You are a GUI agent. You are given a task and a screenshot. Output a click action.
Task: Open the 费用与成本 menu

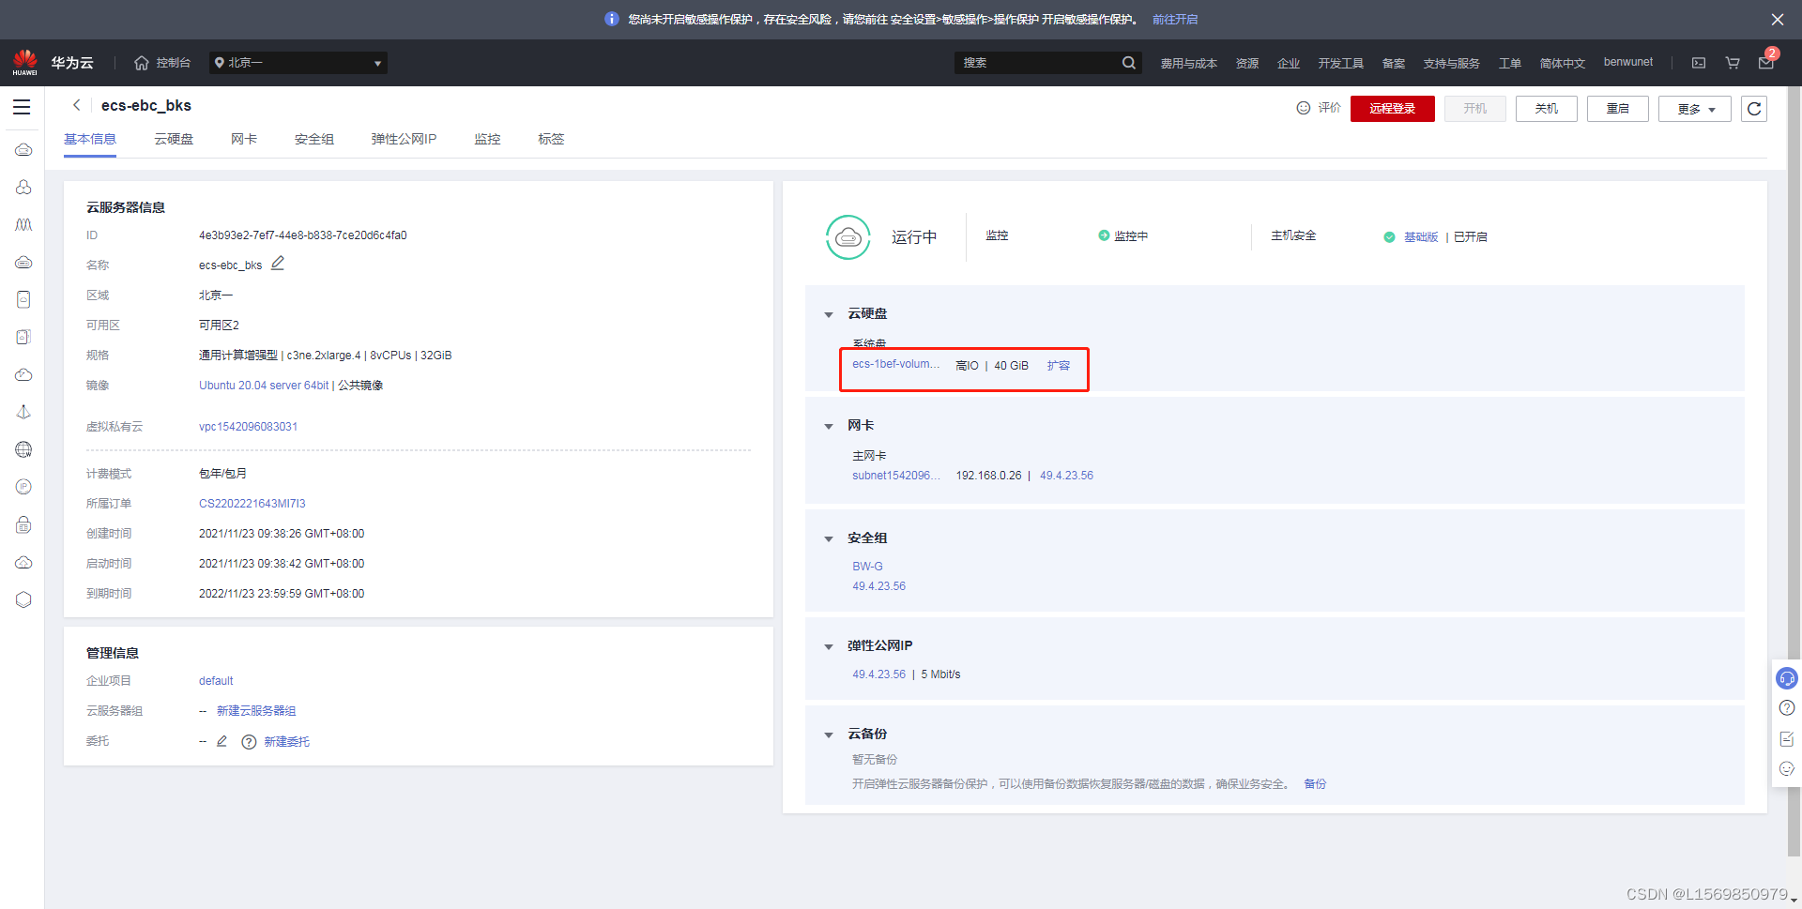pyautogui.click(x=1188, y=63)
